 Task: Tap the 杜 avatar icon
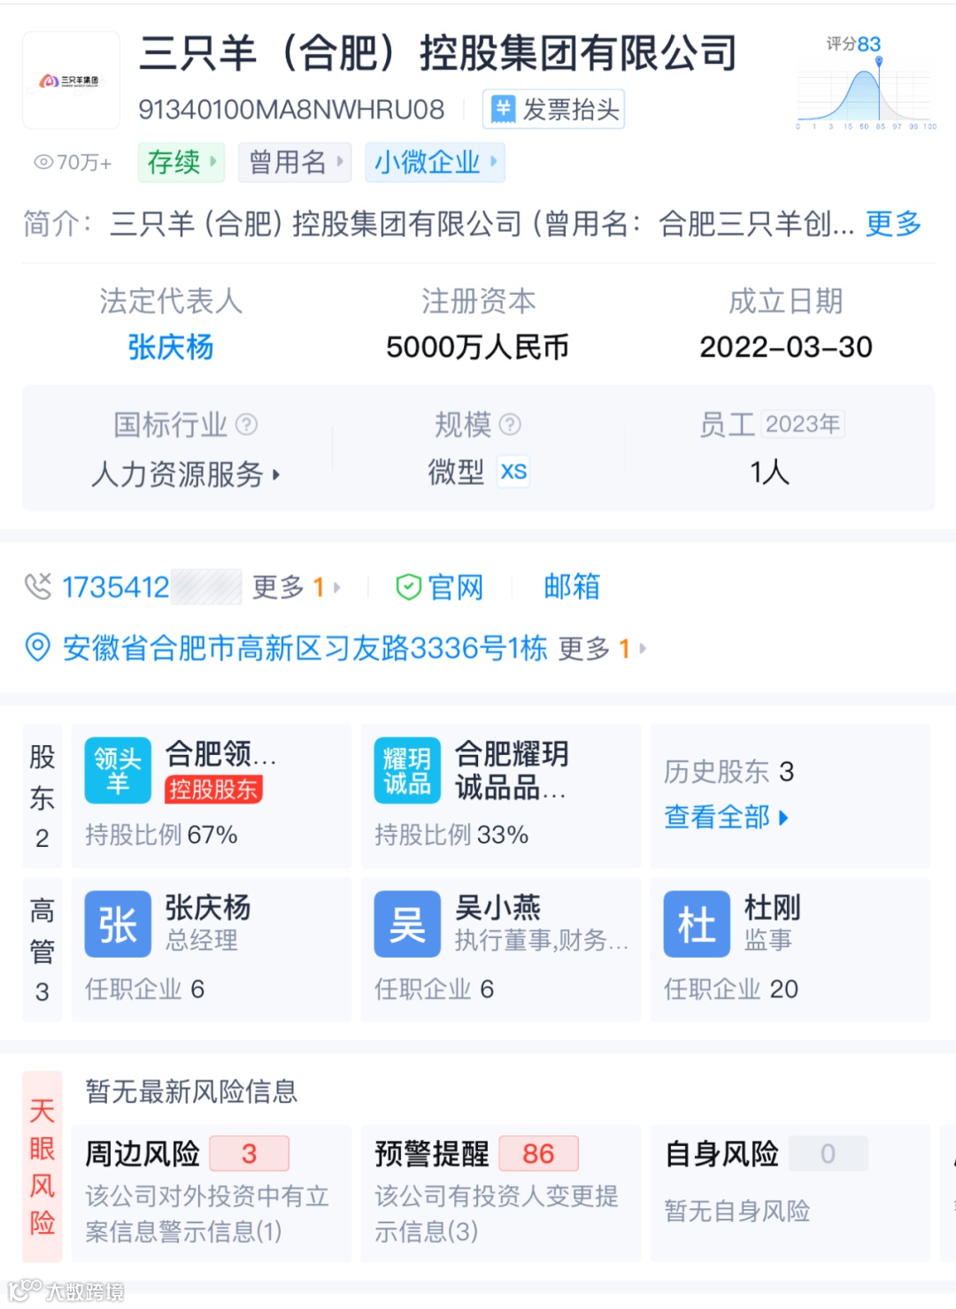697,924
